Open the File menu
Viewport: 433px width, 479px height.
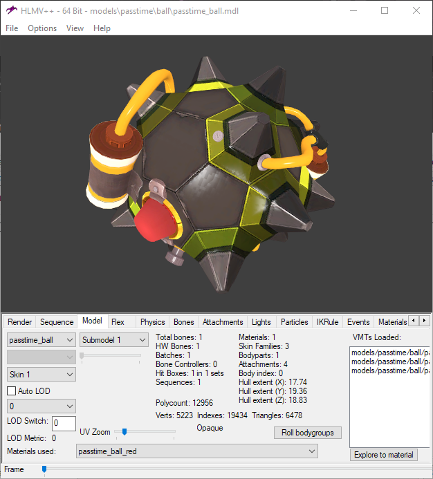click(12, 28)
